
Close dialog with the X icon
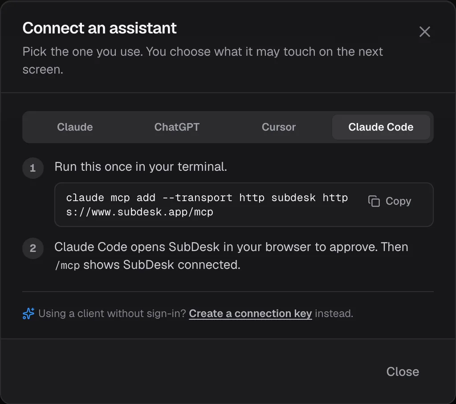(x=424, y=32)
